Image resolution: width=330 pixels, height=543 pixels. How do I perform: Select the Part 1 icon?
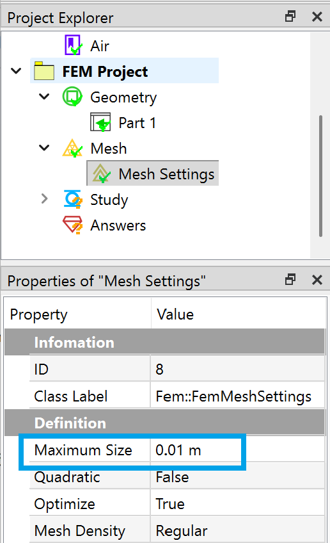click(x=100, y=122)
